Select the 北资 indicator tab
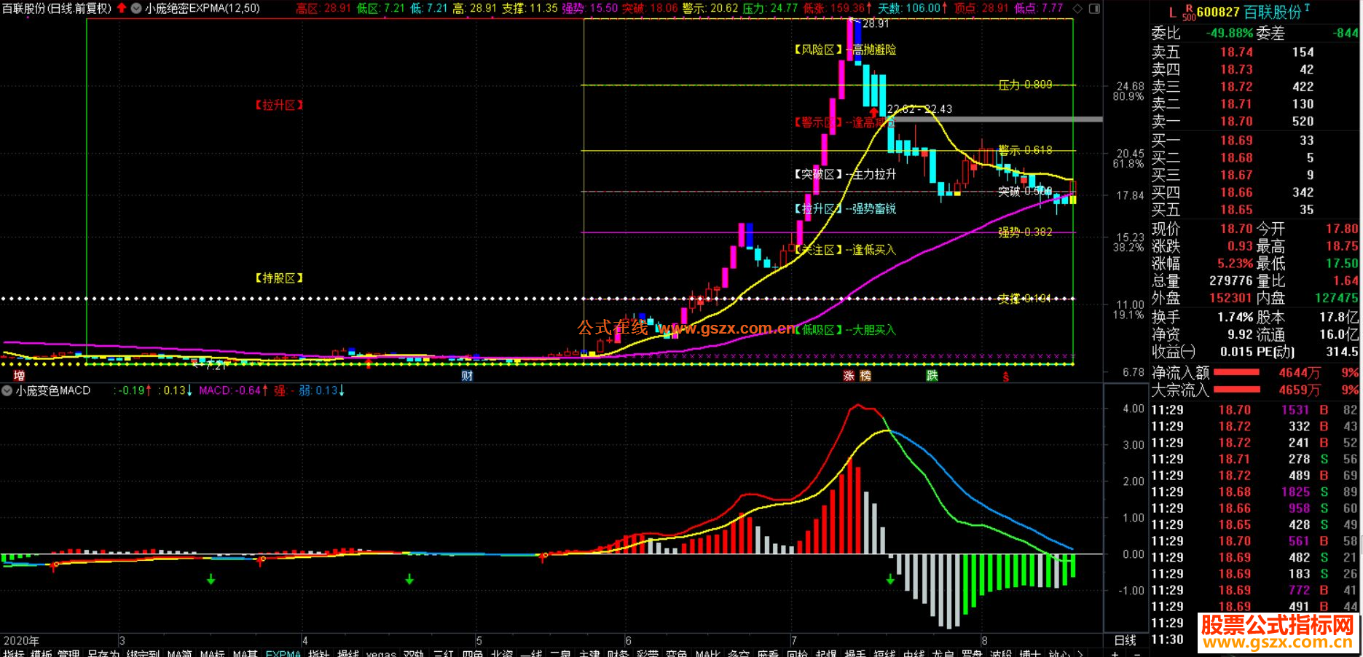Image resolution: width=1363 pixels, height=657 pixels. (502, 653)
